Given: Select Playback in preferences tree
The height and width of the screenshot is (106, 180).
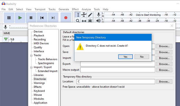Looking at the screenshot, I should click(39, 35).
